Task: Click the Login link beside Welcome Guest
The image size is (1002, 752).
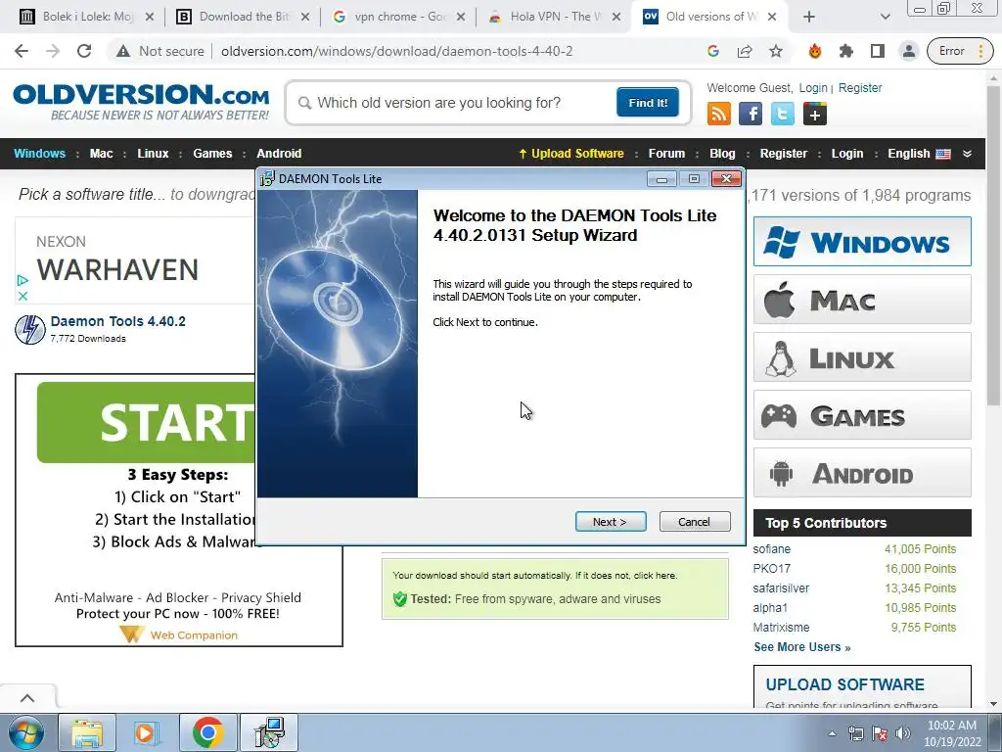Action: 813,88
